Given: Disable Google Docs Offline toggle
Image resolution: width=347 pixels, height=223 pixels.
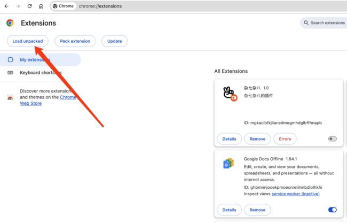Looking at the screenshot, I should (332, 210).
